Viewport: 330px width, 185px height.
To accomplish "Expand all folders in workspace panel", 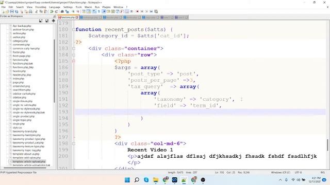I will (x=41, y=21).
